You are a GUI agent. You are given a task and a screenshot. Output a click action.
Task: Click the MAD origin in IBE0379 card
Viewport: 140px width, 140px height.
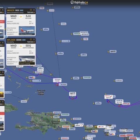point(13,17)
